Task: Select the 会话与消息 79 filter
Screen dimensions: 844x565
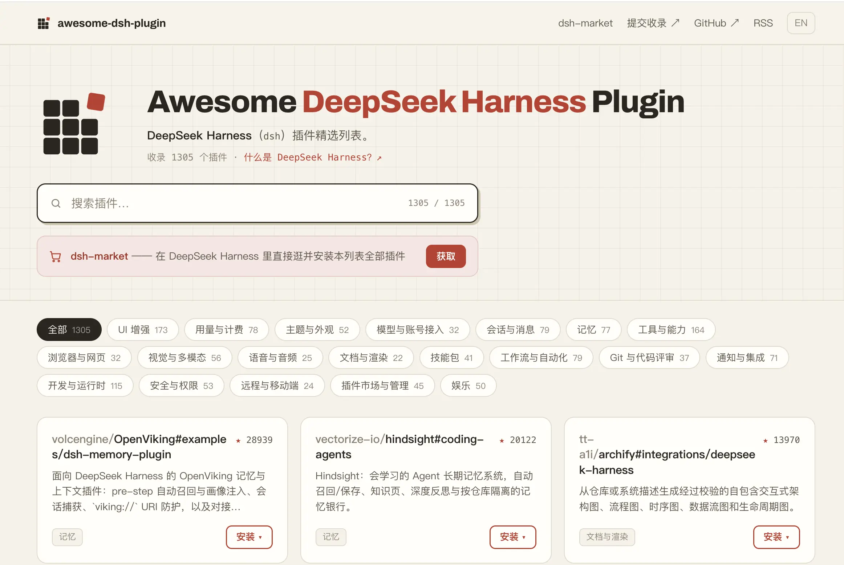Action: [x=518, y=330]
